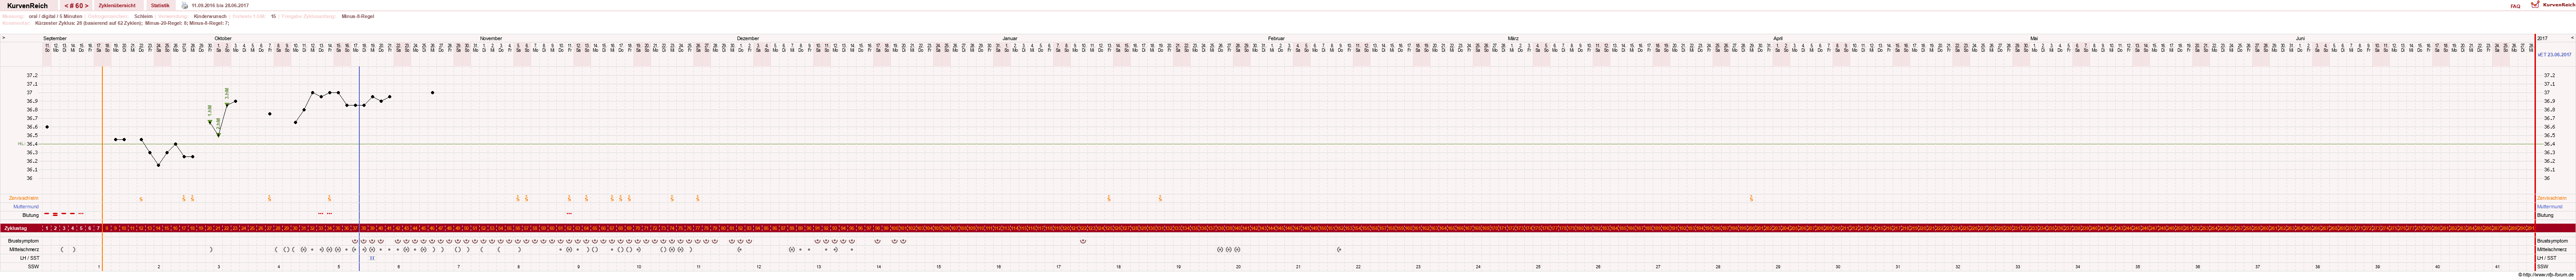Screen dimensions: 2576x280
Task: Click the Januar month header
Action: [1010, 38]
